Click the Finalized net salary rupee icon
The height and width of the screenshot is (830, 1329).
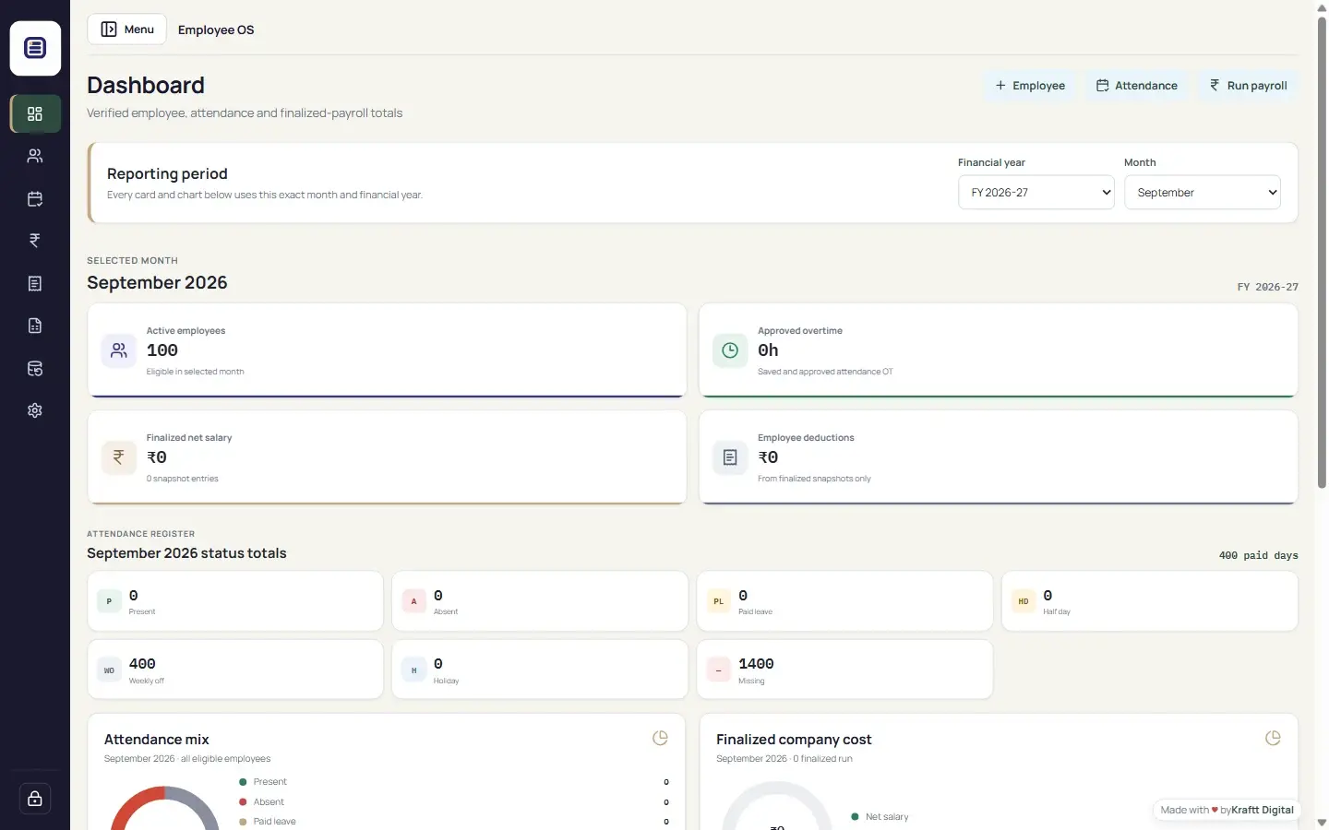pos(119,457)
